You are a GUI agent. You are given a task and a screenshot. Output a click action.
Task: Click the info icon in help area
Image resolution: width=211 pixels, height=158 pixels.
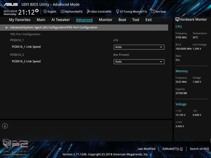pos(5,126)
